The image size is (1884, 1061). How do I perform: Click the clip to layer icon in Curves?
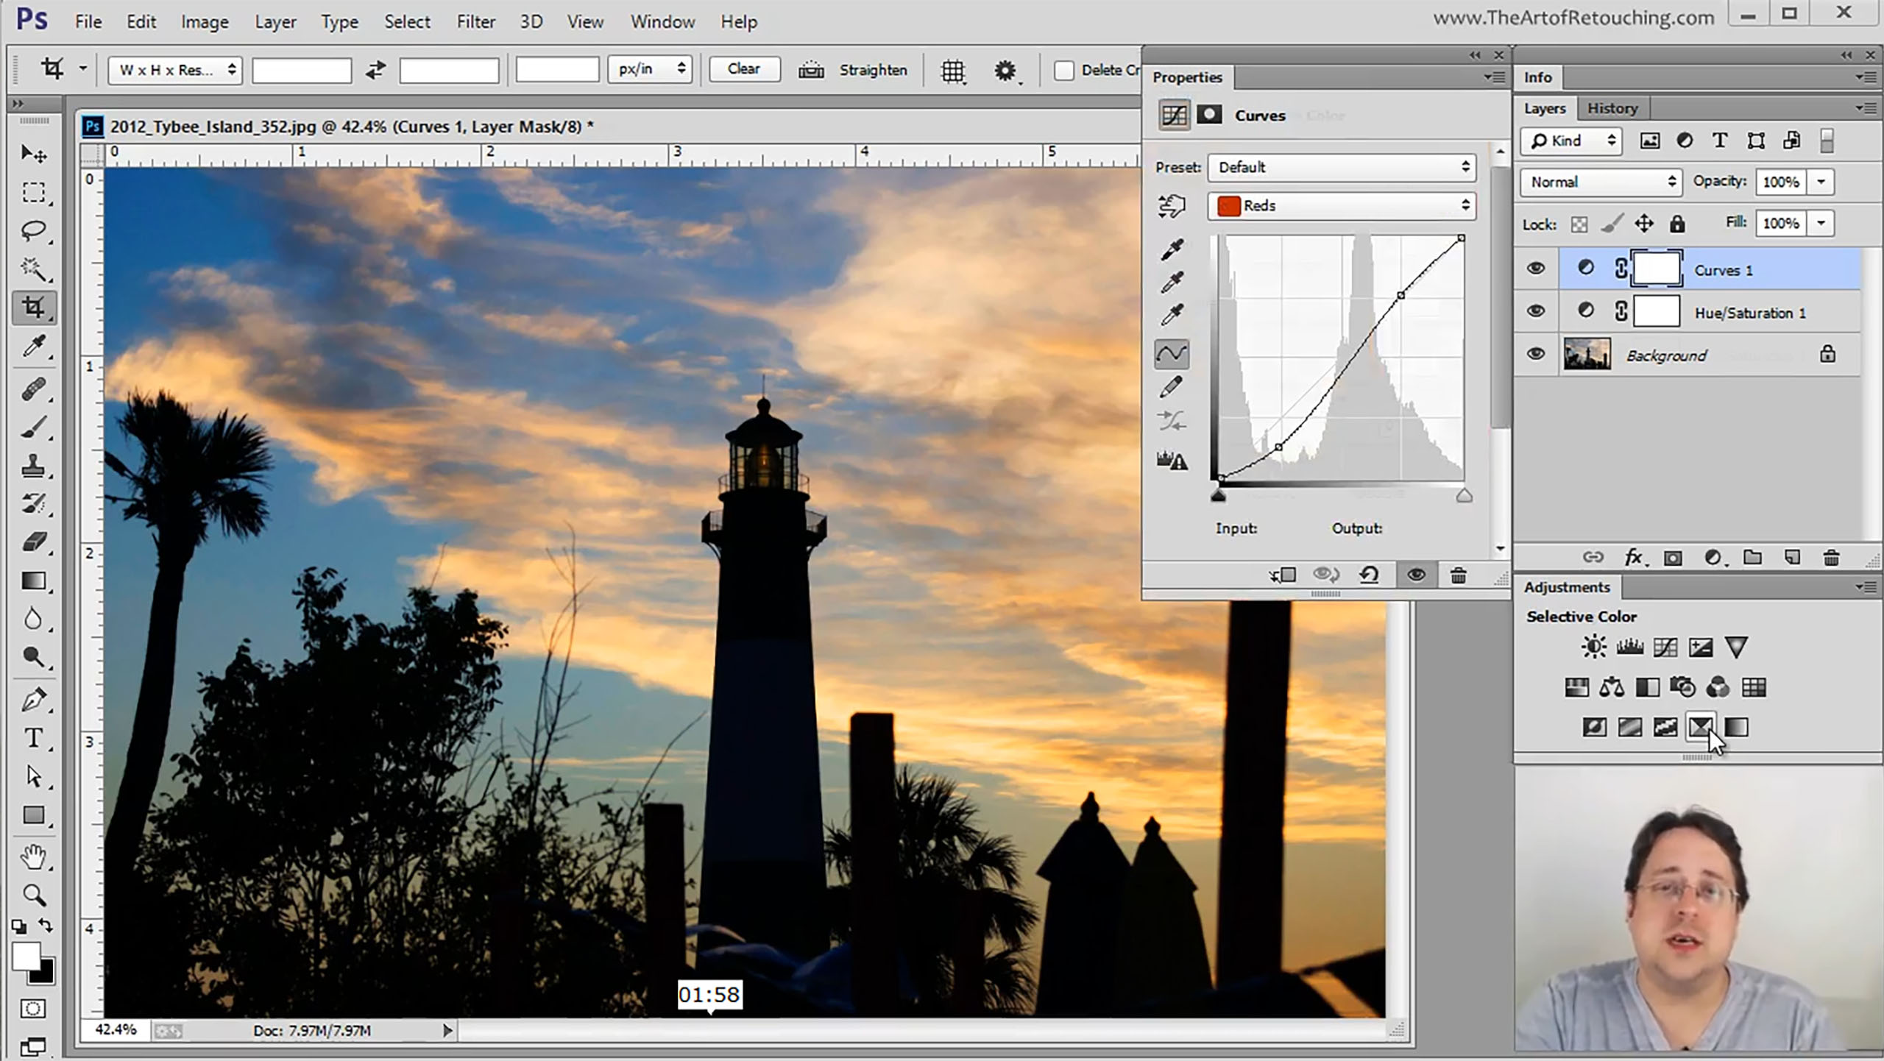coord(1280,575)
